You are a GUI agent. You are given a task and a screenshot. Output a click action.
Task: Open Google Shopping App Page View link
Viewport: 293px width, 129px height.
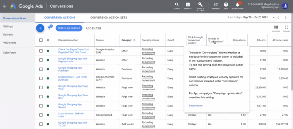click(x=73, y=88)
